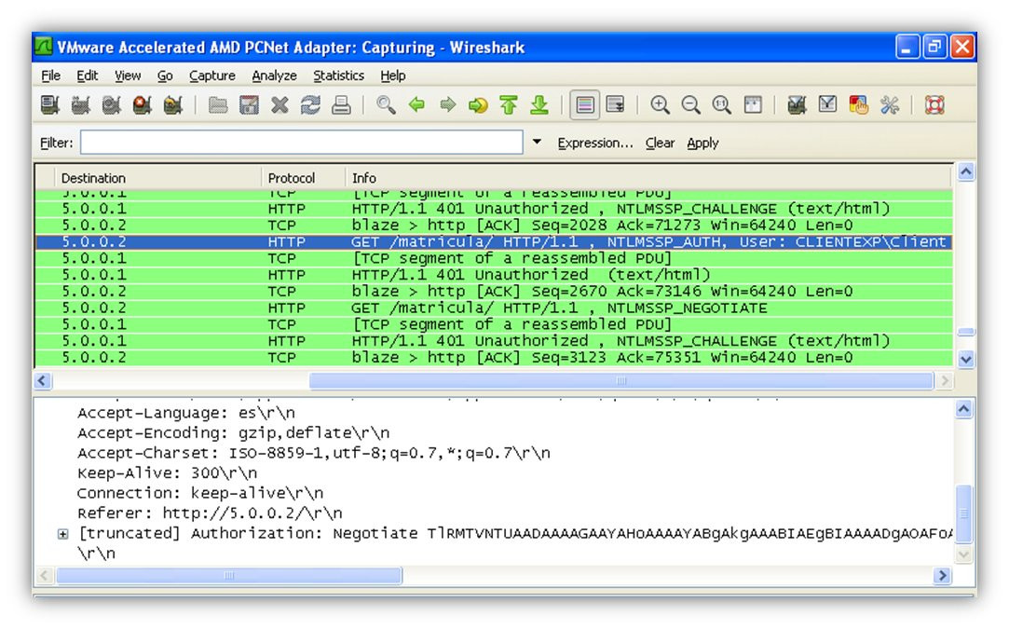Reload the capture file icon
Image resolution: width=1009 pixels, height=629 pixels.
311,104
